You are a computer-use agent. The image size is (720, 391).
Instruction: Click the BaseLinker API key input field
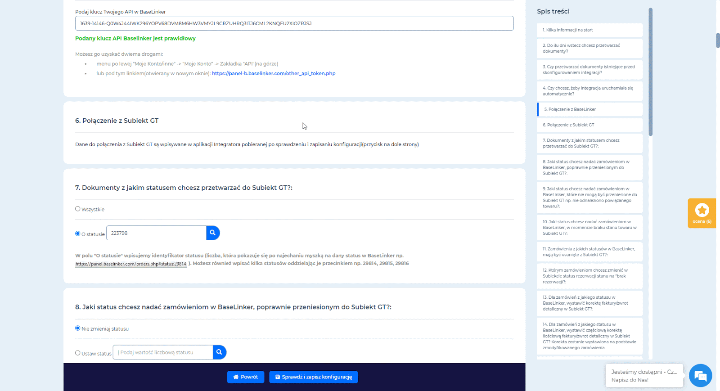(x=294, y=23)
